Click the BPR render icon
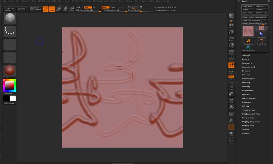273x164 pixels. tap(231, 16)
